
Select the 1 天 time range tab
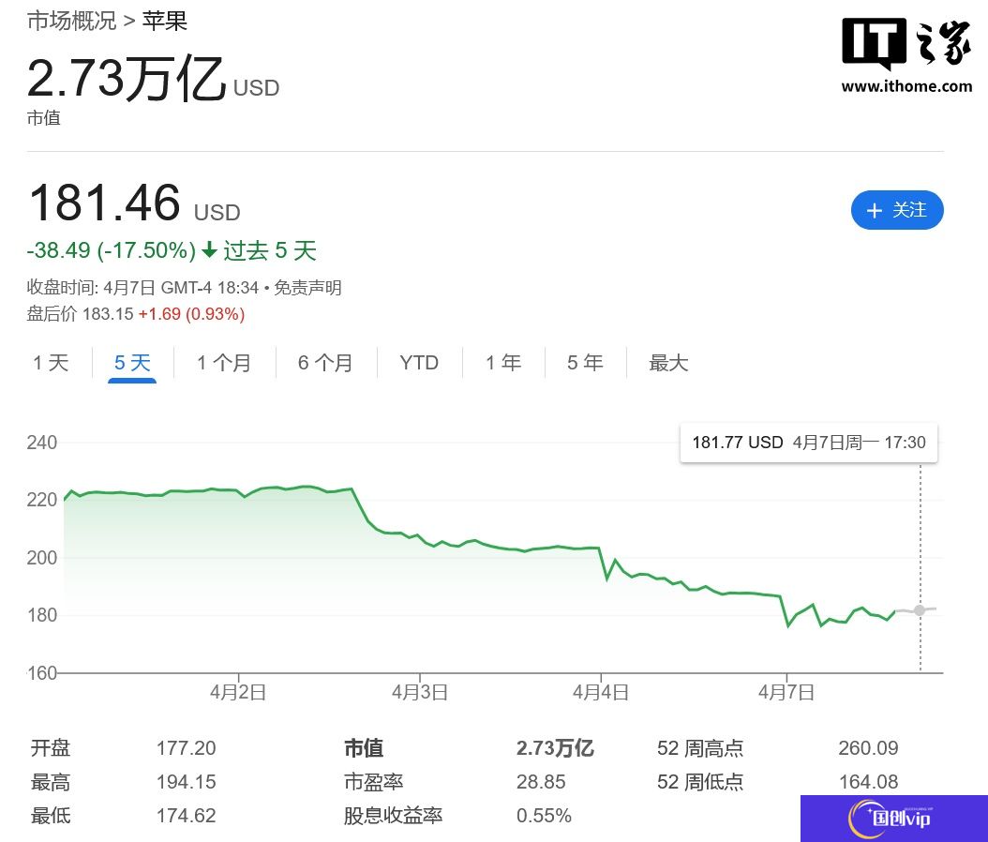pos(51,363)
